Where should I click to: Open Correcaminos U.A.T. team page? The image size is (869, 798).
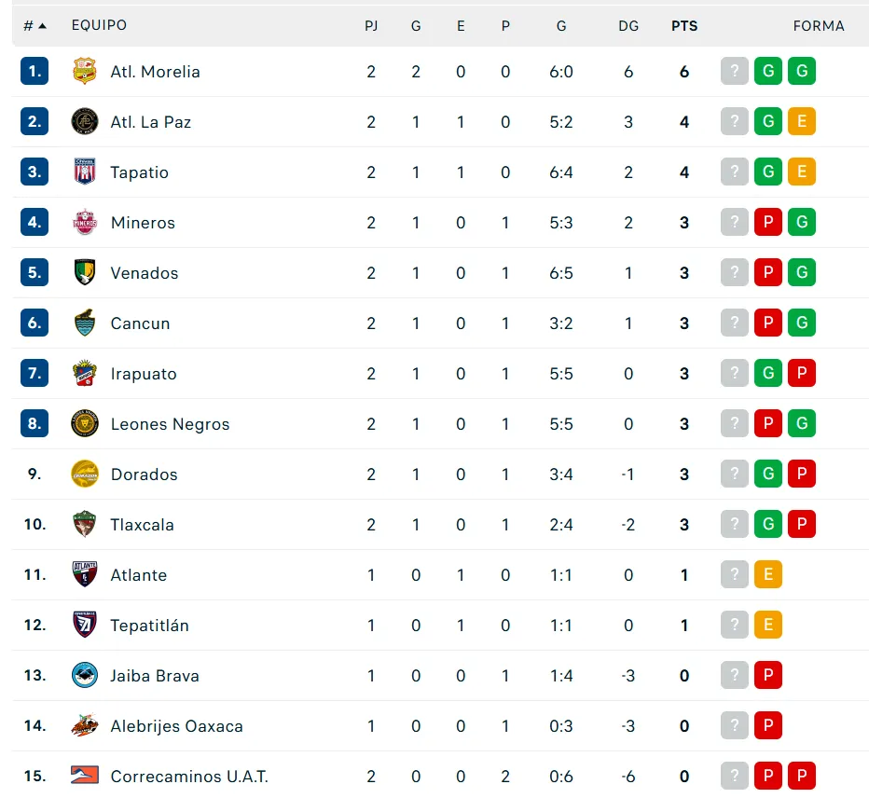coord(189,777)
